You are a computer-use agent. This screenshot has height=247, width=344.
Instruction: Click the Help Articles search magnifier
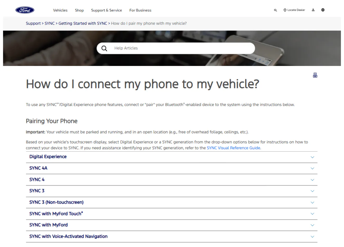(104, 48)
